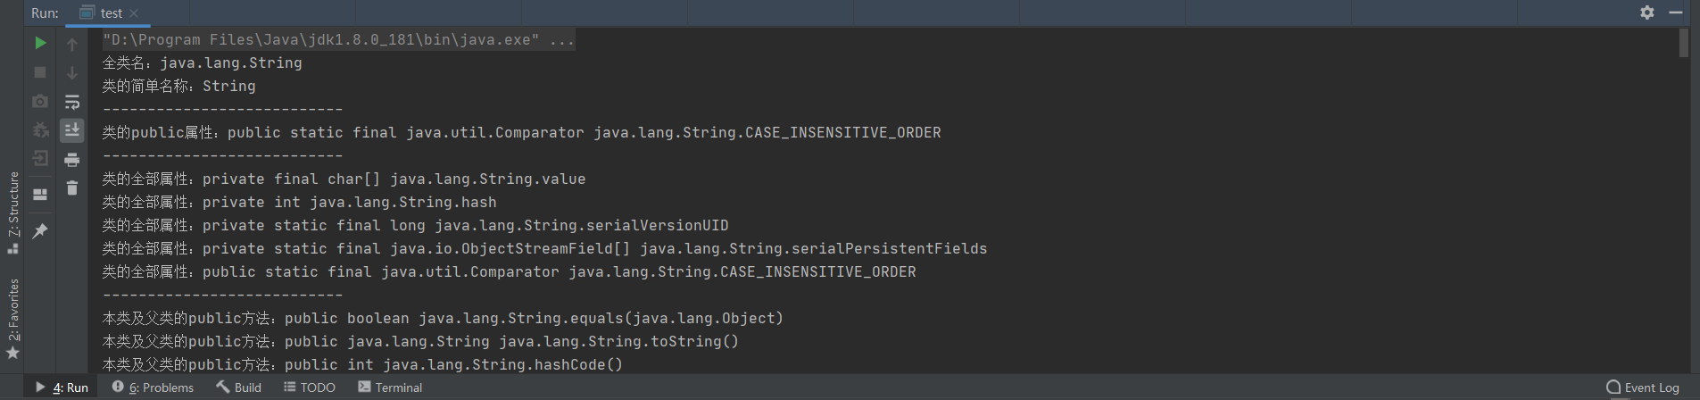Click the restore layout icon
The image size is (1700, 400).
pyautogui.click(x=40, y=194)
